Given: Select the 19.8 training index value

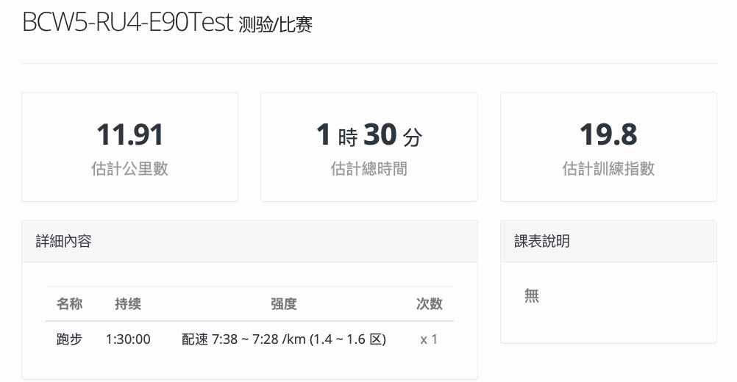Looking at the screenshot, I should tap(608, 134).
